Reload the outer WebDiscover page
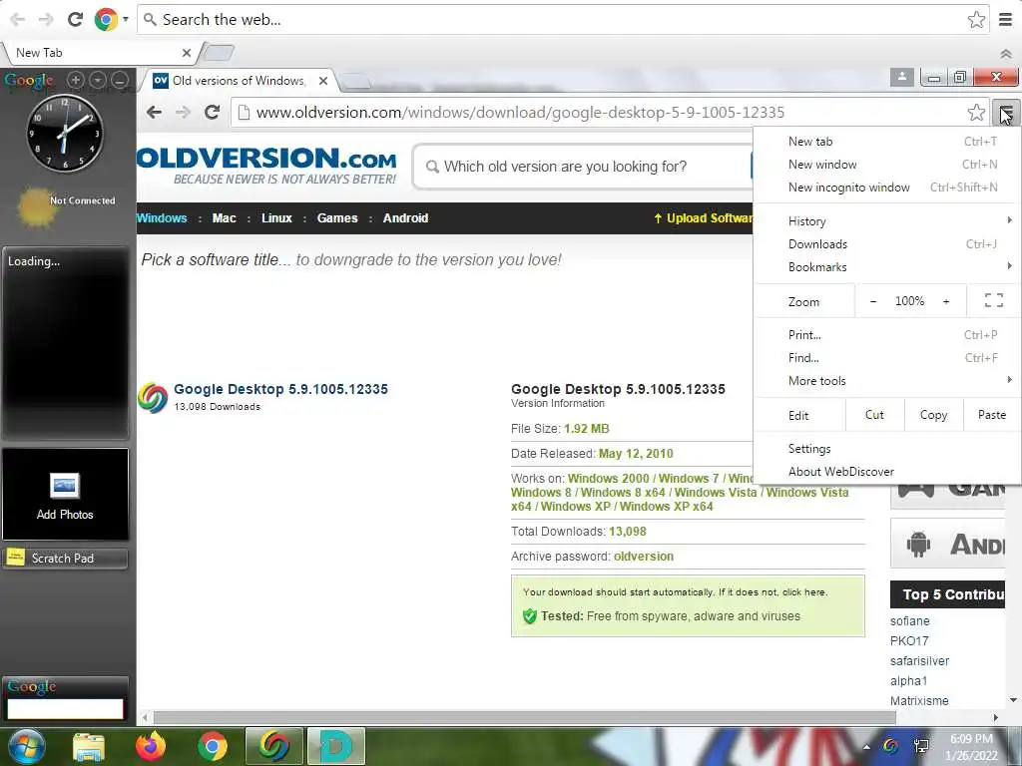 tap(76, 20)
